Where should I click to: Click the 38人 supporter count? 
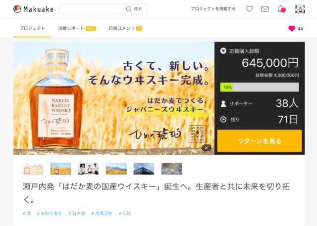pyautogui.click(x=287, y=103)
